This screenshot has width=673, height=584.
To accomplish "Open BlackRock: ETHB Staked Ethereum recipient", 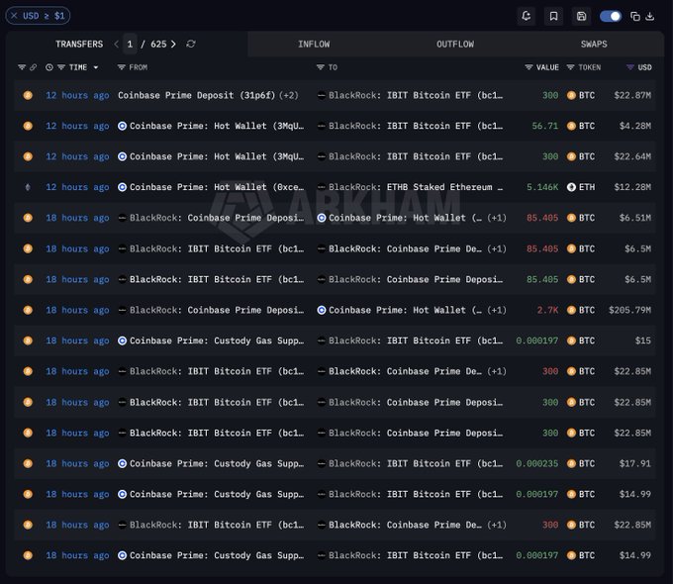I will 416,187.
